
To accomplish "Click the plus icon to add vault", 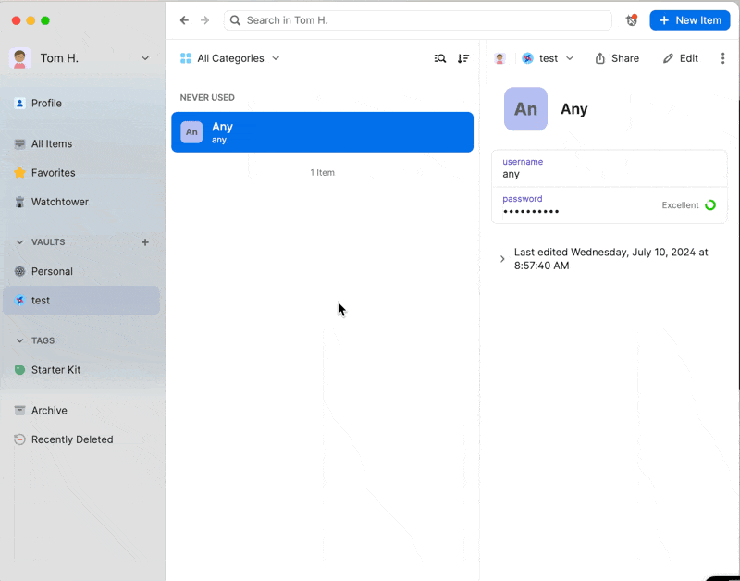I will tap(144, 242).
